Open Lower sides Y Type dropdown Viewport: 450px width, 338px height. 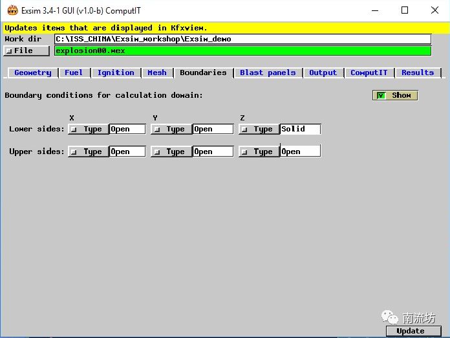(171, 129)
